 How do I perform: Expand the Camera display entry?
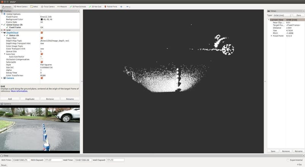point(2,78)
